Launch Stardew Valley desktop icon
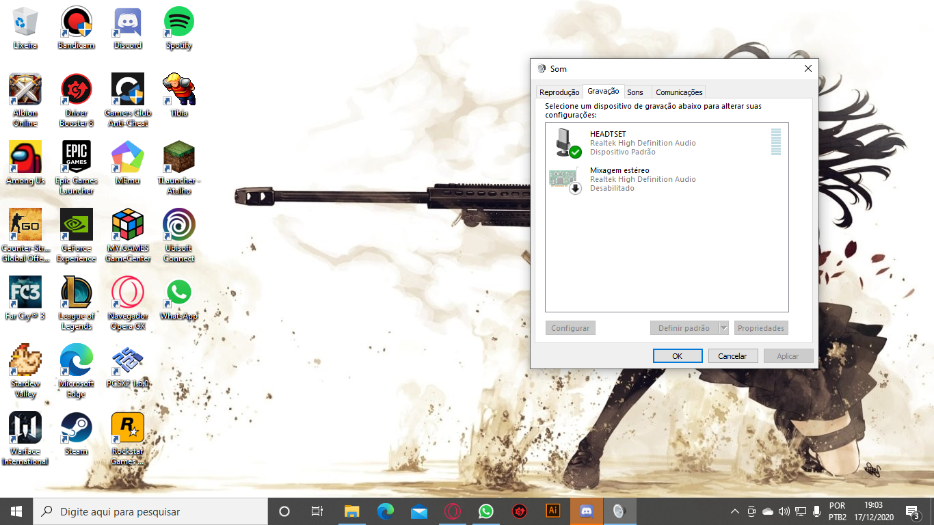Image resolution: width=934 pixels, height=525 pixels. coord(25,371)
